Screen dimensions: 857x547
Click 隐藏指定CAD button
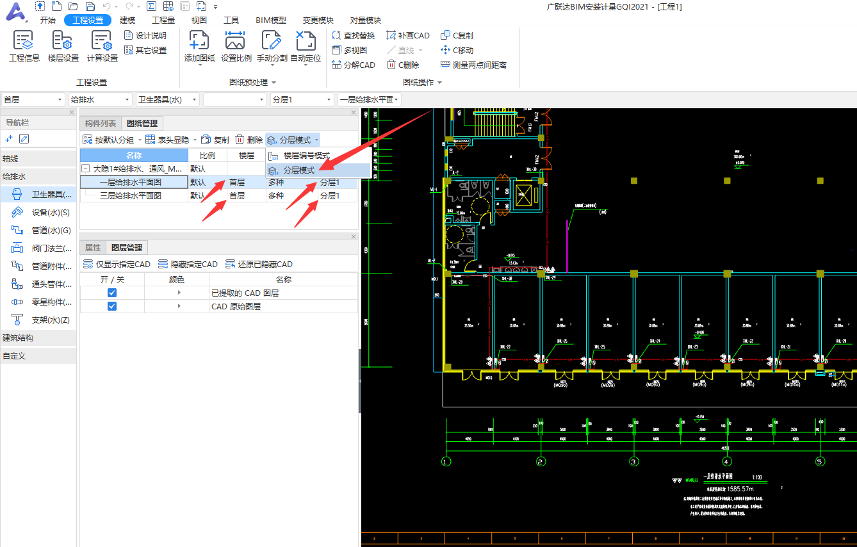[188, 264]
